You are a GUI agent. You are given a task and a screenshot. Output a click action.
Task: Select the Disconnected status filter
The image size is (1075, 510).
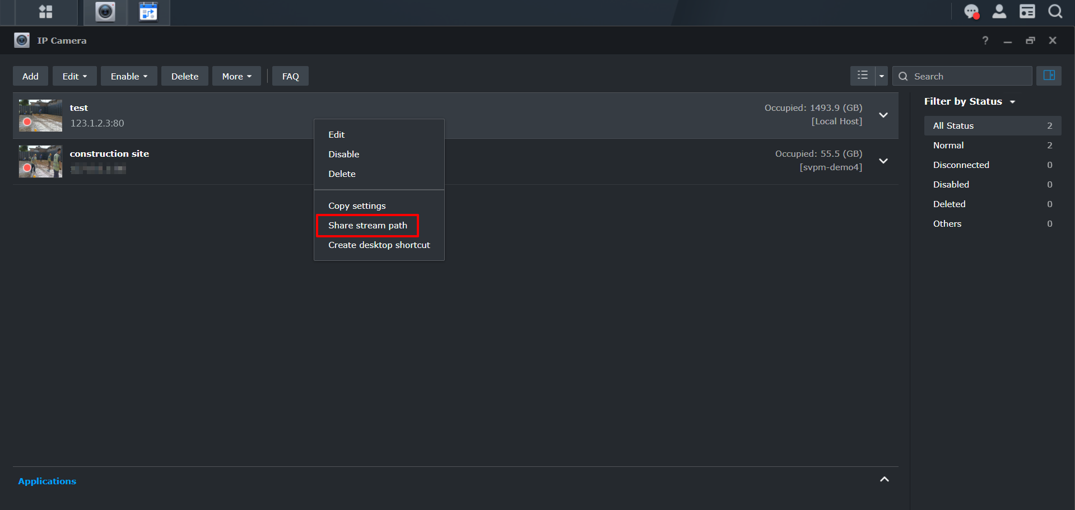pyautogui.click(x=961, y=165)
